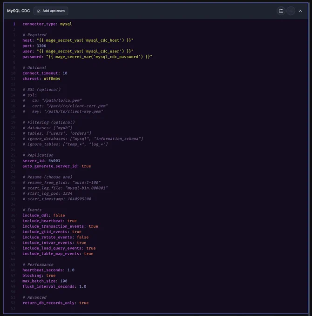Click the ignore_databases comment line
Viewport: 312px width, 316px height.
(x=83, y=138)
